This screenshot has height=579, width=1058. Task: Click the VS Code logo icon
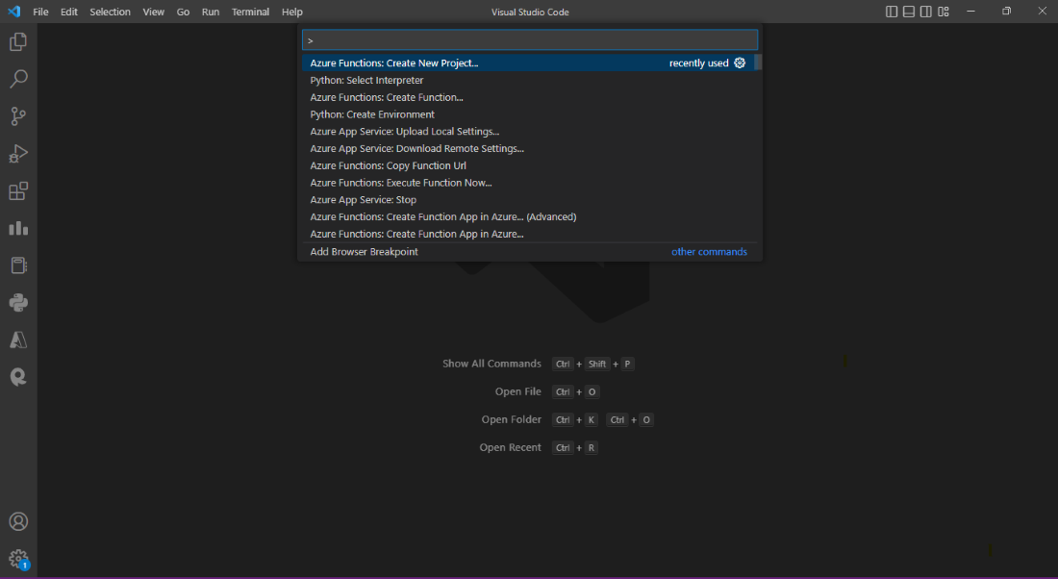(x=14, y=12)
